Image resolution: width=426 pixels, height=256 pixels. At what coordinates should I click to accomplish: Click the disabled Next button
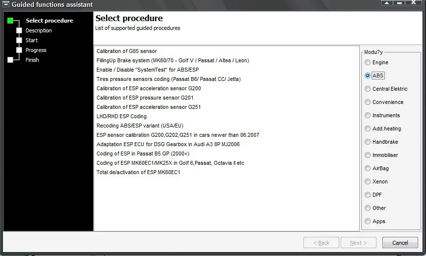pos(358,243)
